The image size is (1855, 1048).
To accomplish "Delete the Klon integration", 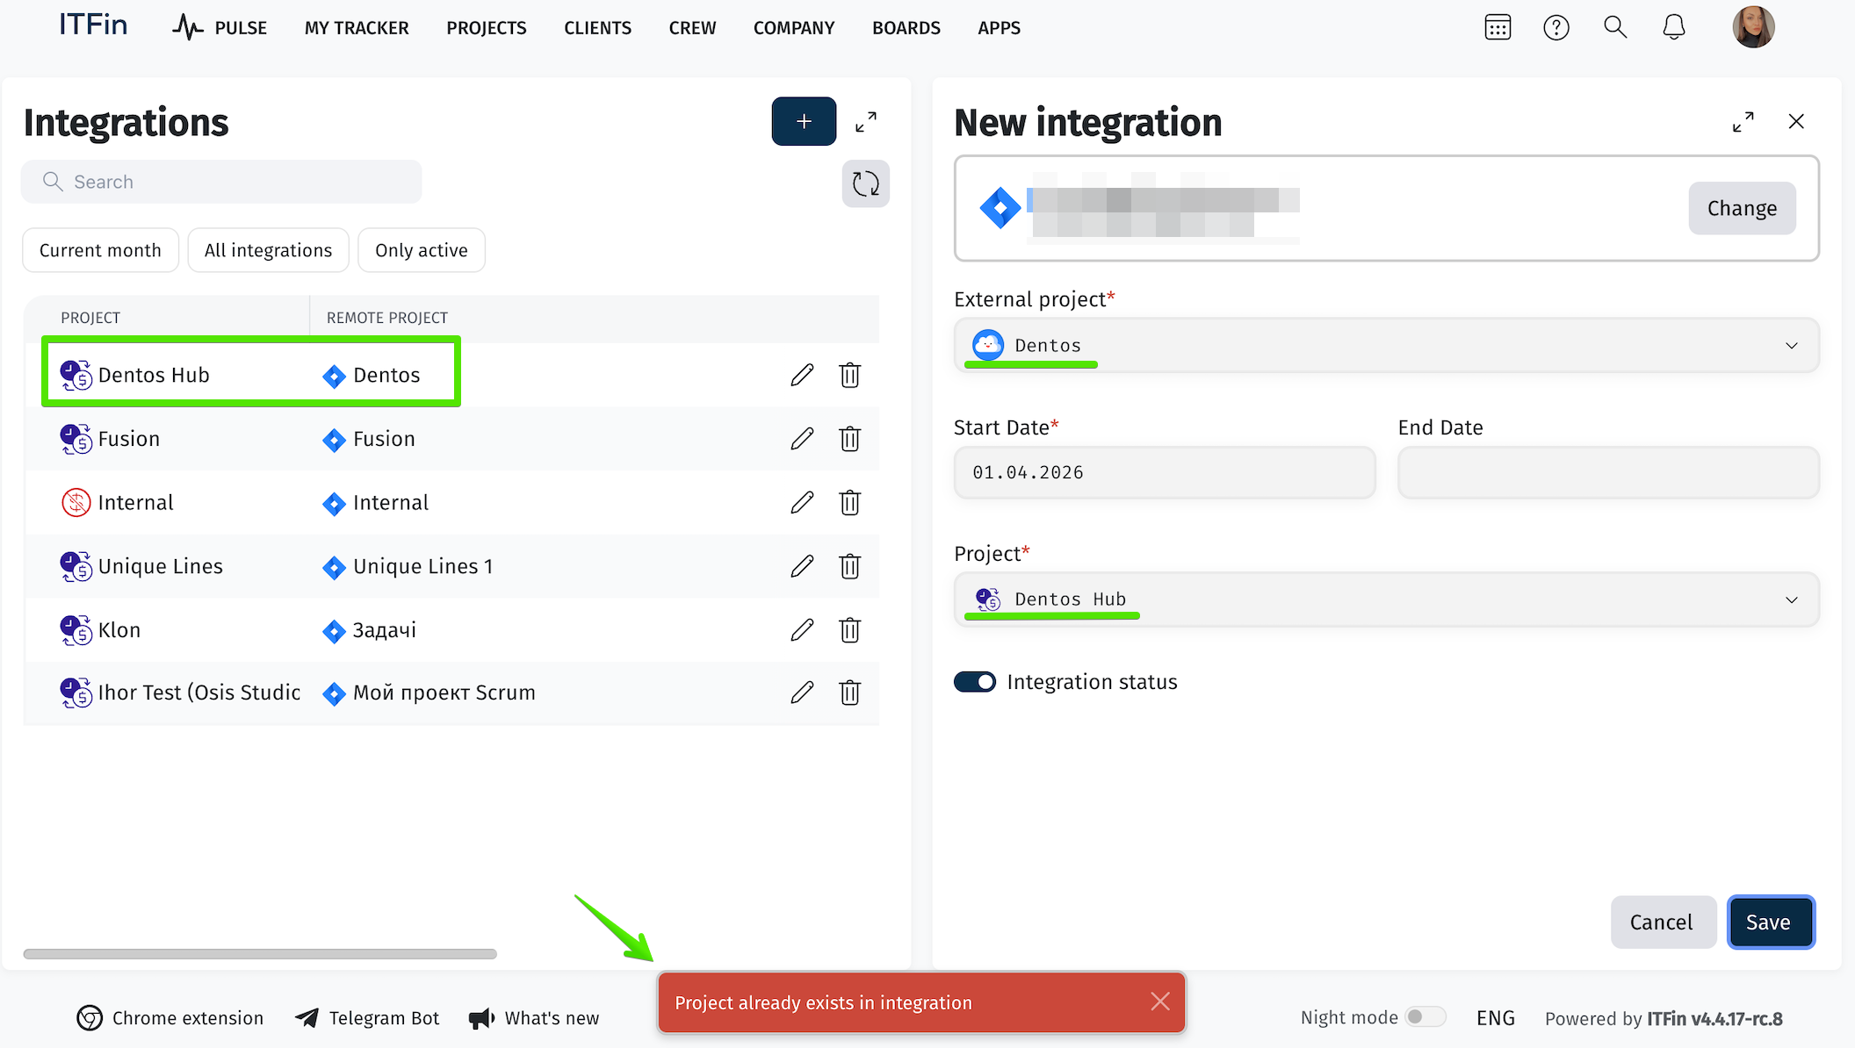I will [x=849, y=630].
